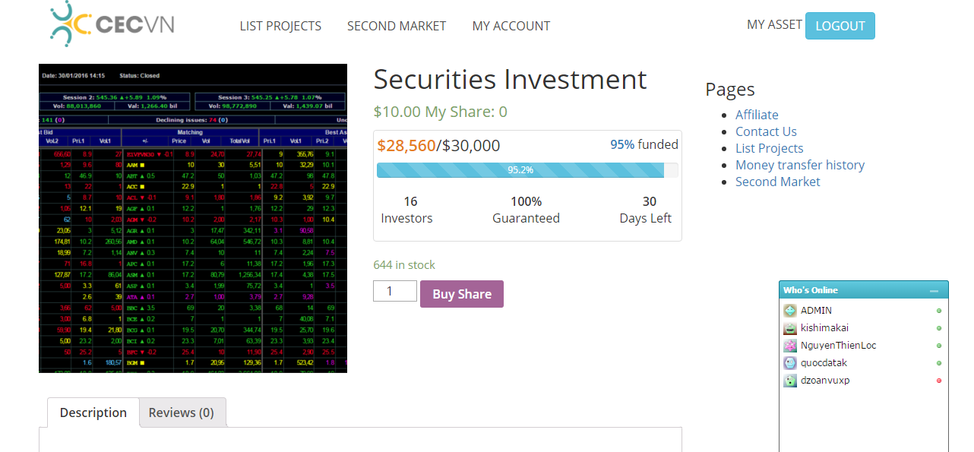
Task: Click kishimakai's avatar icon
Action: click(790, 328)
